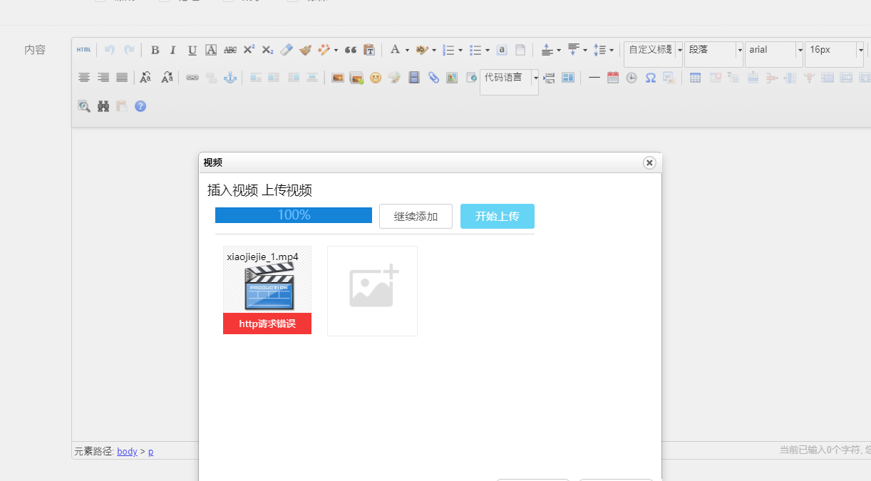Open the multi-image upload tool
Image resolution: width=871 pixels, height=481 pixels.
tap(357, 78)
